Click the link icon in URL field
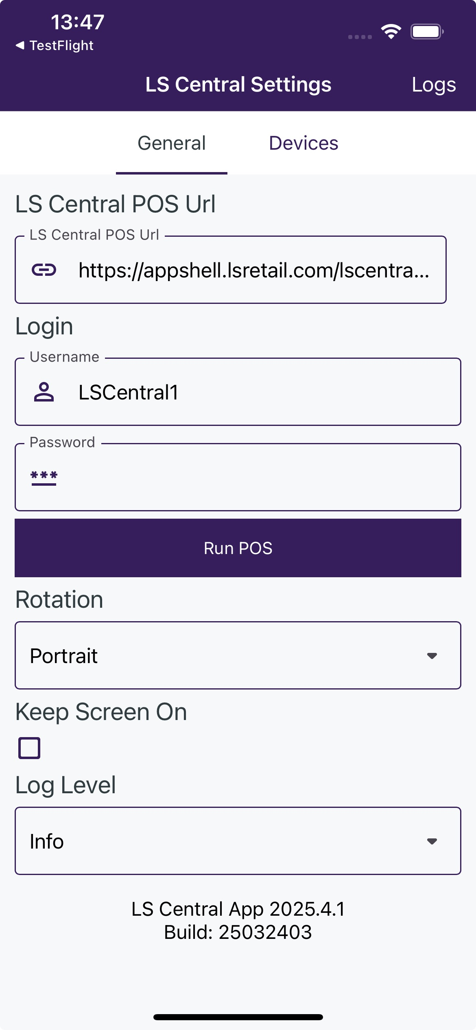Viewport: 476px width, 1030px height. point(44,270)
